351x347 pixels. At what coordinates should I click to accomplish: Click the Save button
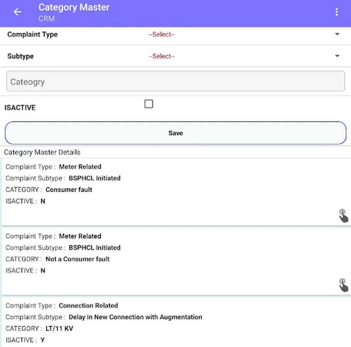175,133
